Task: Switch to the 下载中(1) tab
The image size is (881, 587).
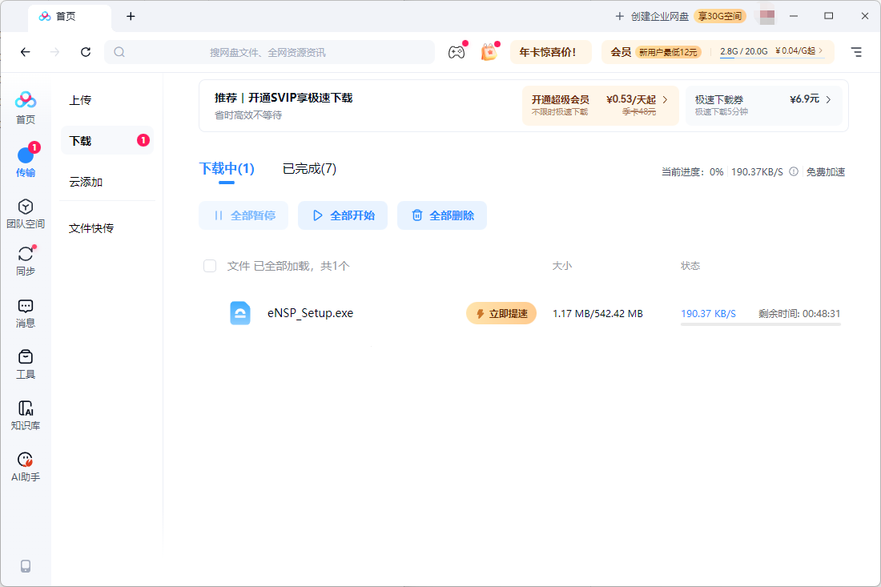Action: tap(227, 168)
